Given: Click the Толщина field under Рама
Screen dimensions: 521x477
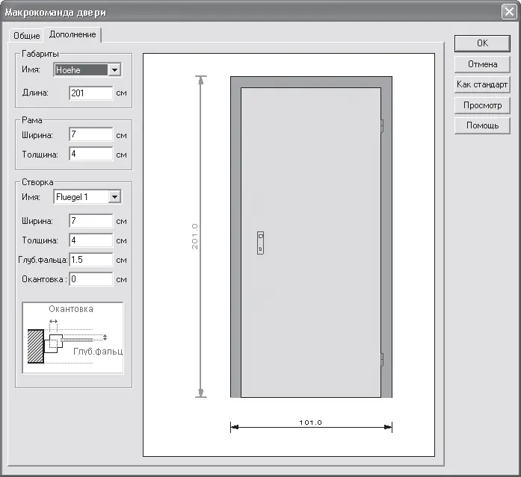Looking at the screenshot, I should click(90, 154).
